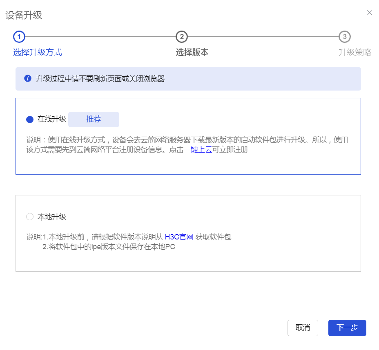Screen dimensions: 379x350
Task: Click the 在线升级 option label
Action: tap(52, 119)
